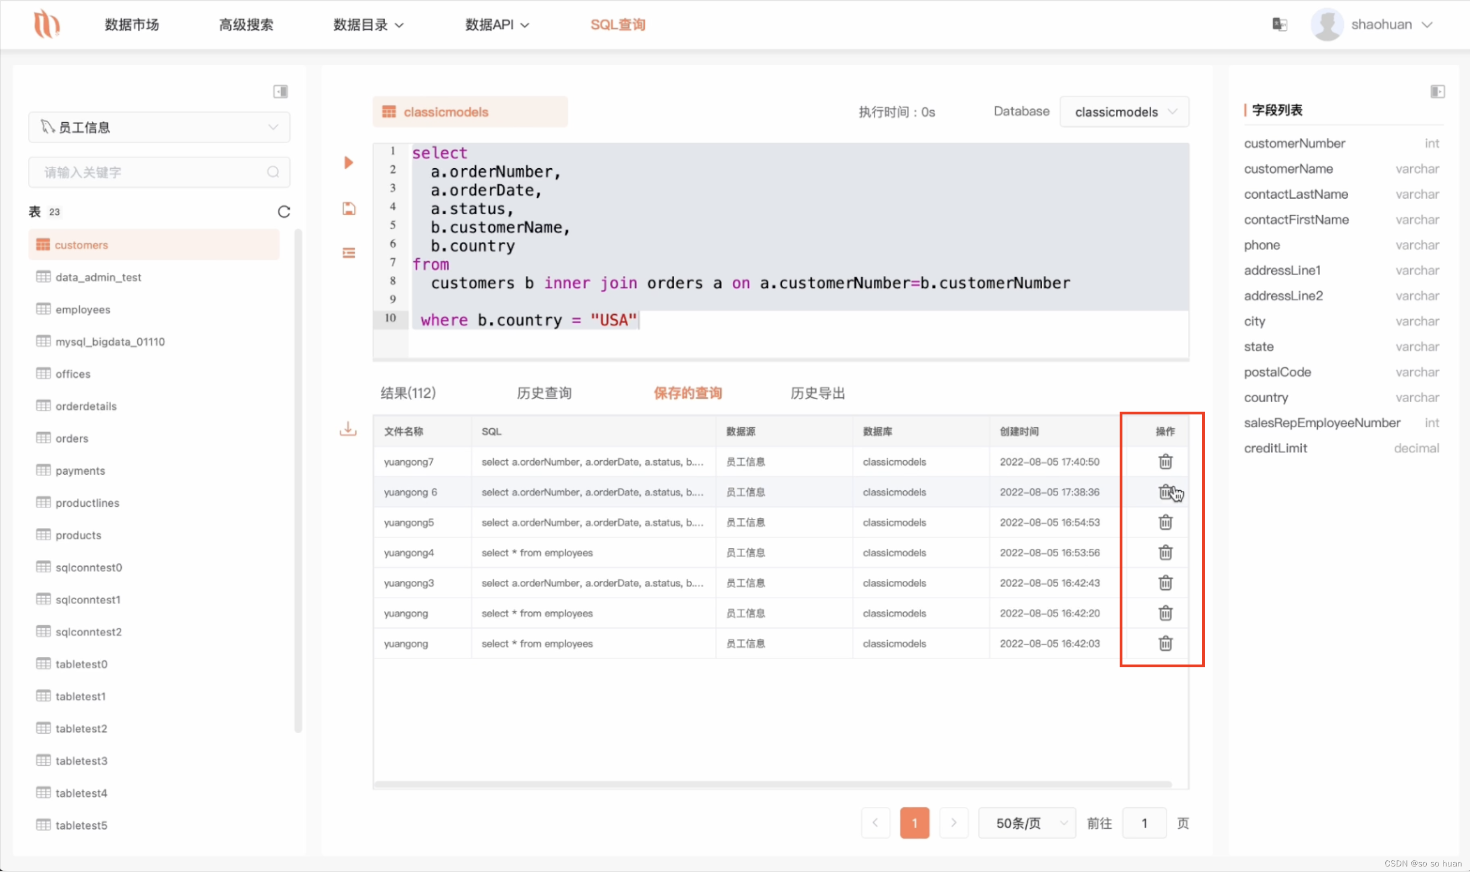Click the 请输入关键字 search input field
This screenshot has width=1470, height=872.
147,172
